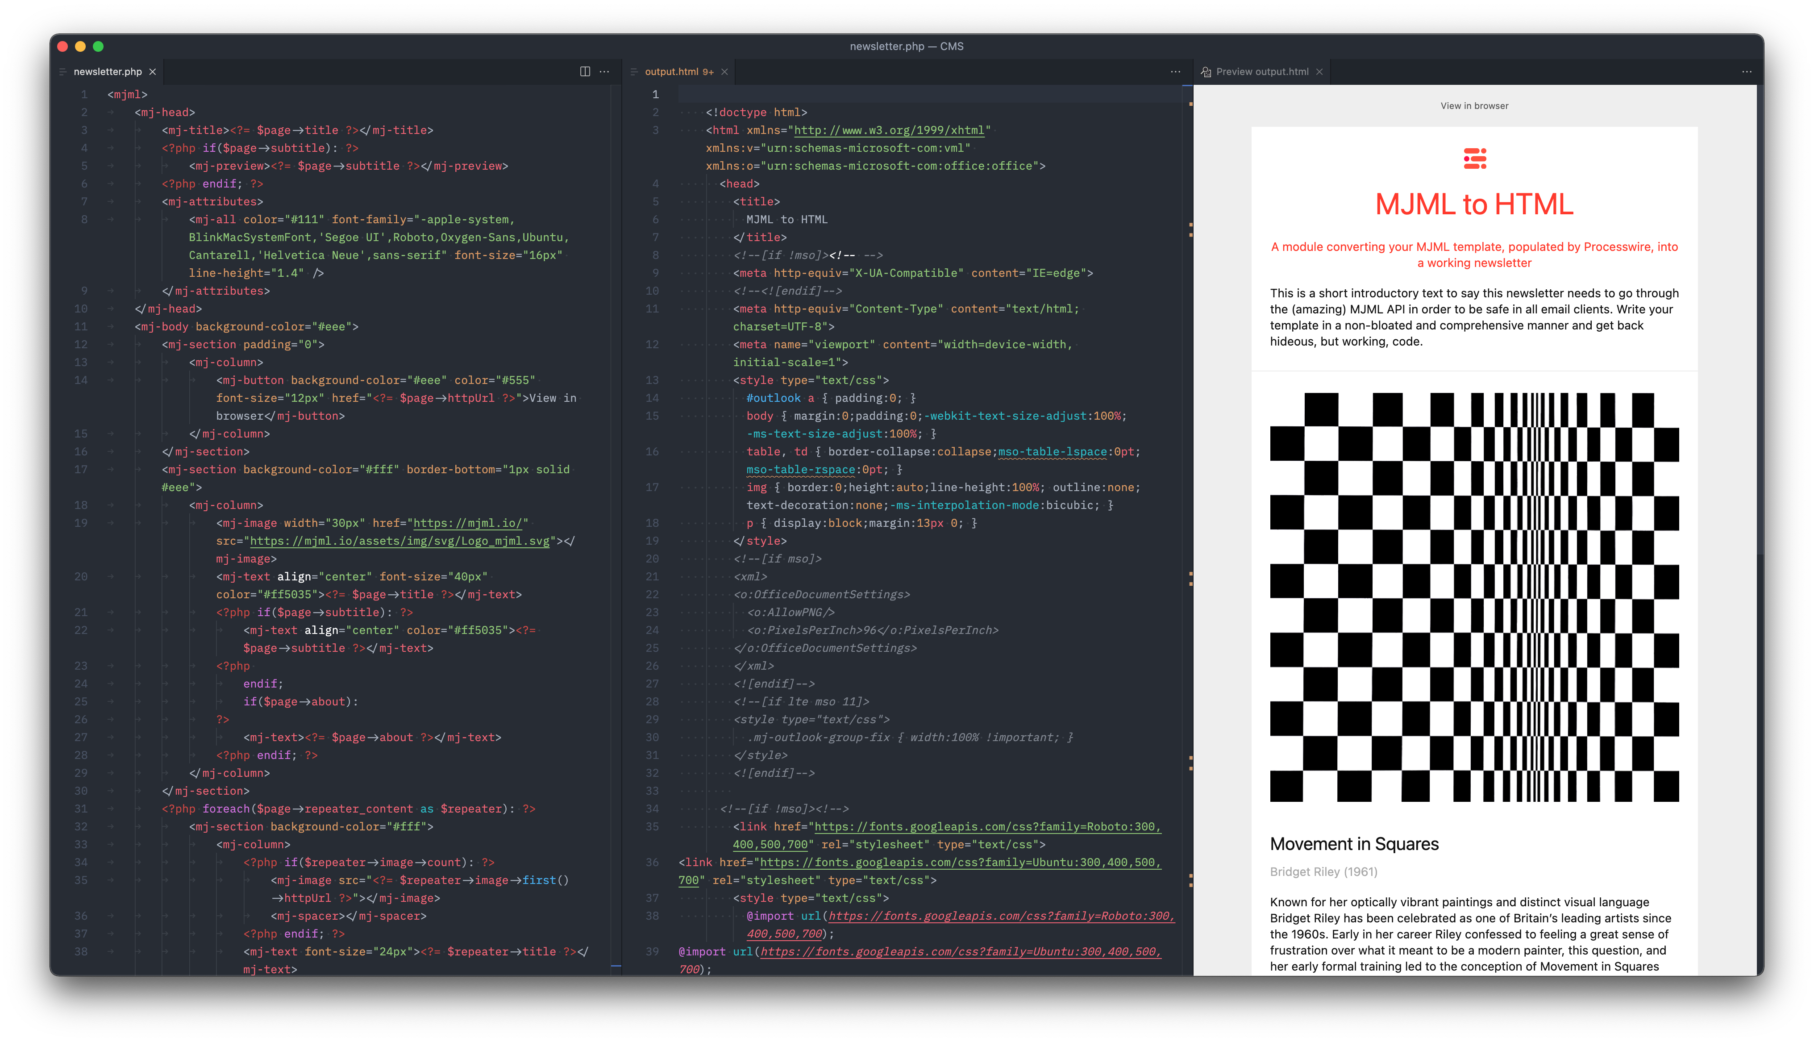This screenshot has height=1042, width=1814.
Task: Click line number 13 in output.html gutter
Action: coord(652,380)
